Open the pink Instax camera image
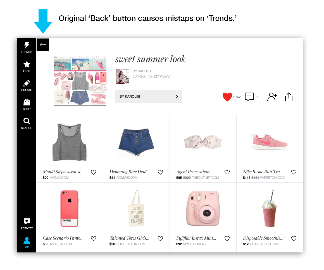Viewport: 324px width, 270px height. [203, 208]
